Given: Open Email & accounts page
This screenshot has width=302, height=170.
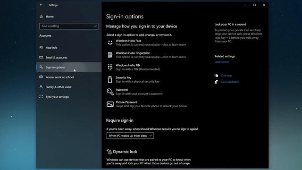Looking at the screenshot, I should (57, 58).
